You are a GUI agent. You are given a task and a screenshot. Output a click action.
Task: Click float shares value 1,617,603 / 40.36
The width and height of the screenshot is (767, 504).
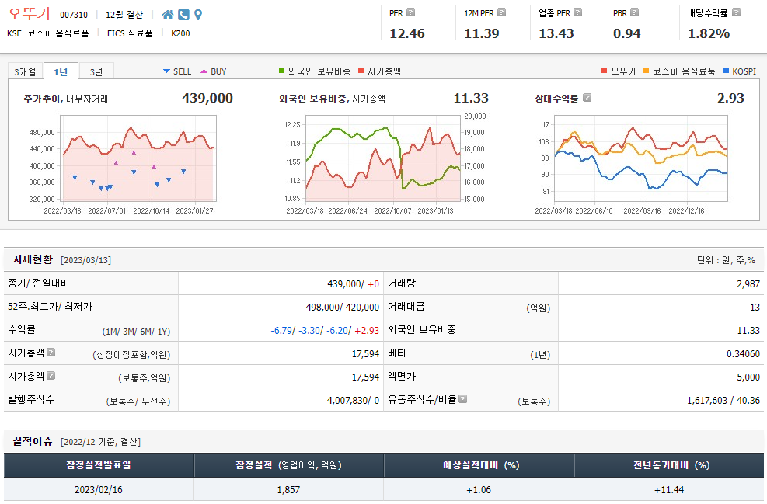(723, 401)
